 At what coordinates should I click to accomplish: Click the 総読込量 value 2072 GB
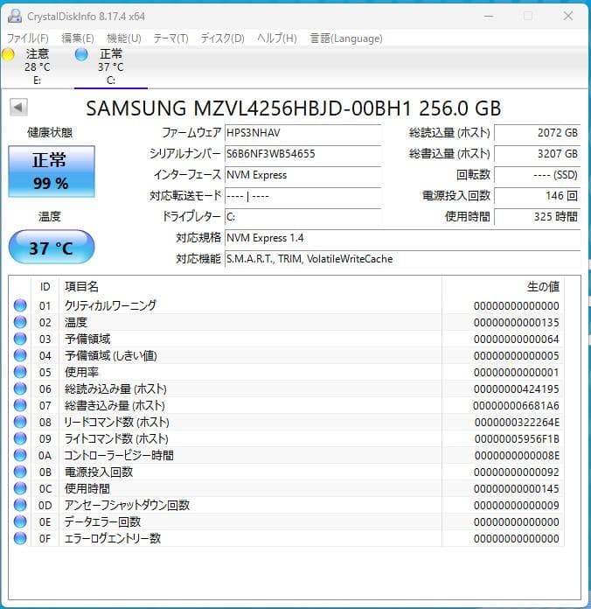537,133
